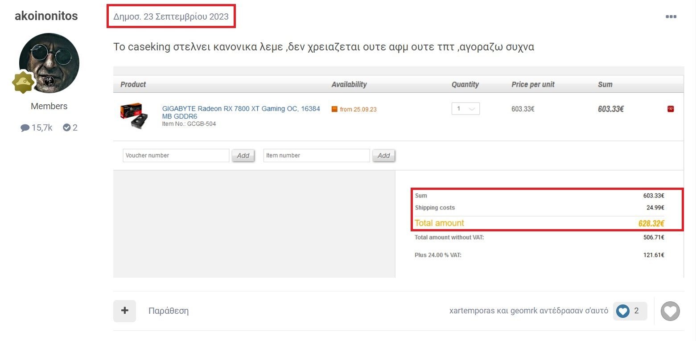Select the Total amount 628.32€ value
This screenshot has height=341, width=696.
click(651, 224)
